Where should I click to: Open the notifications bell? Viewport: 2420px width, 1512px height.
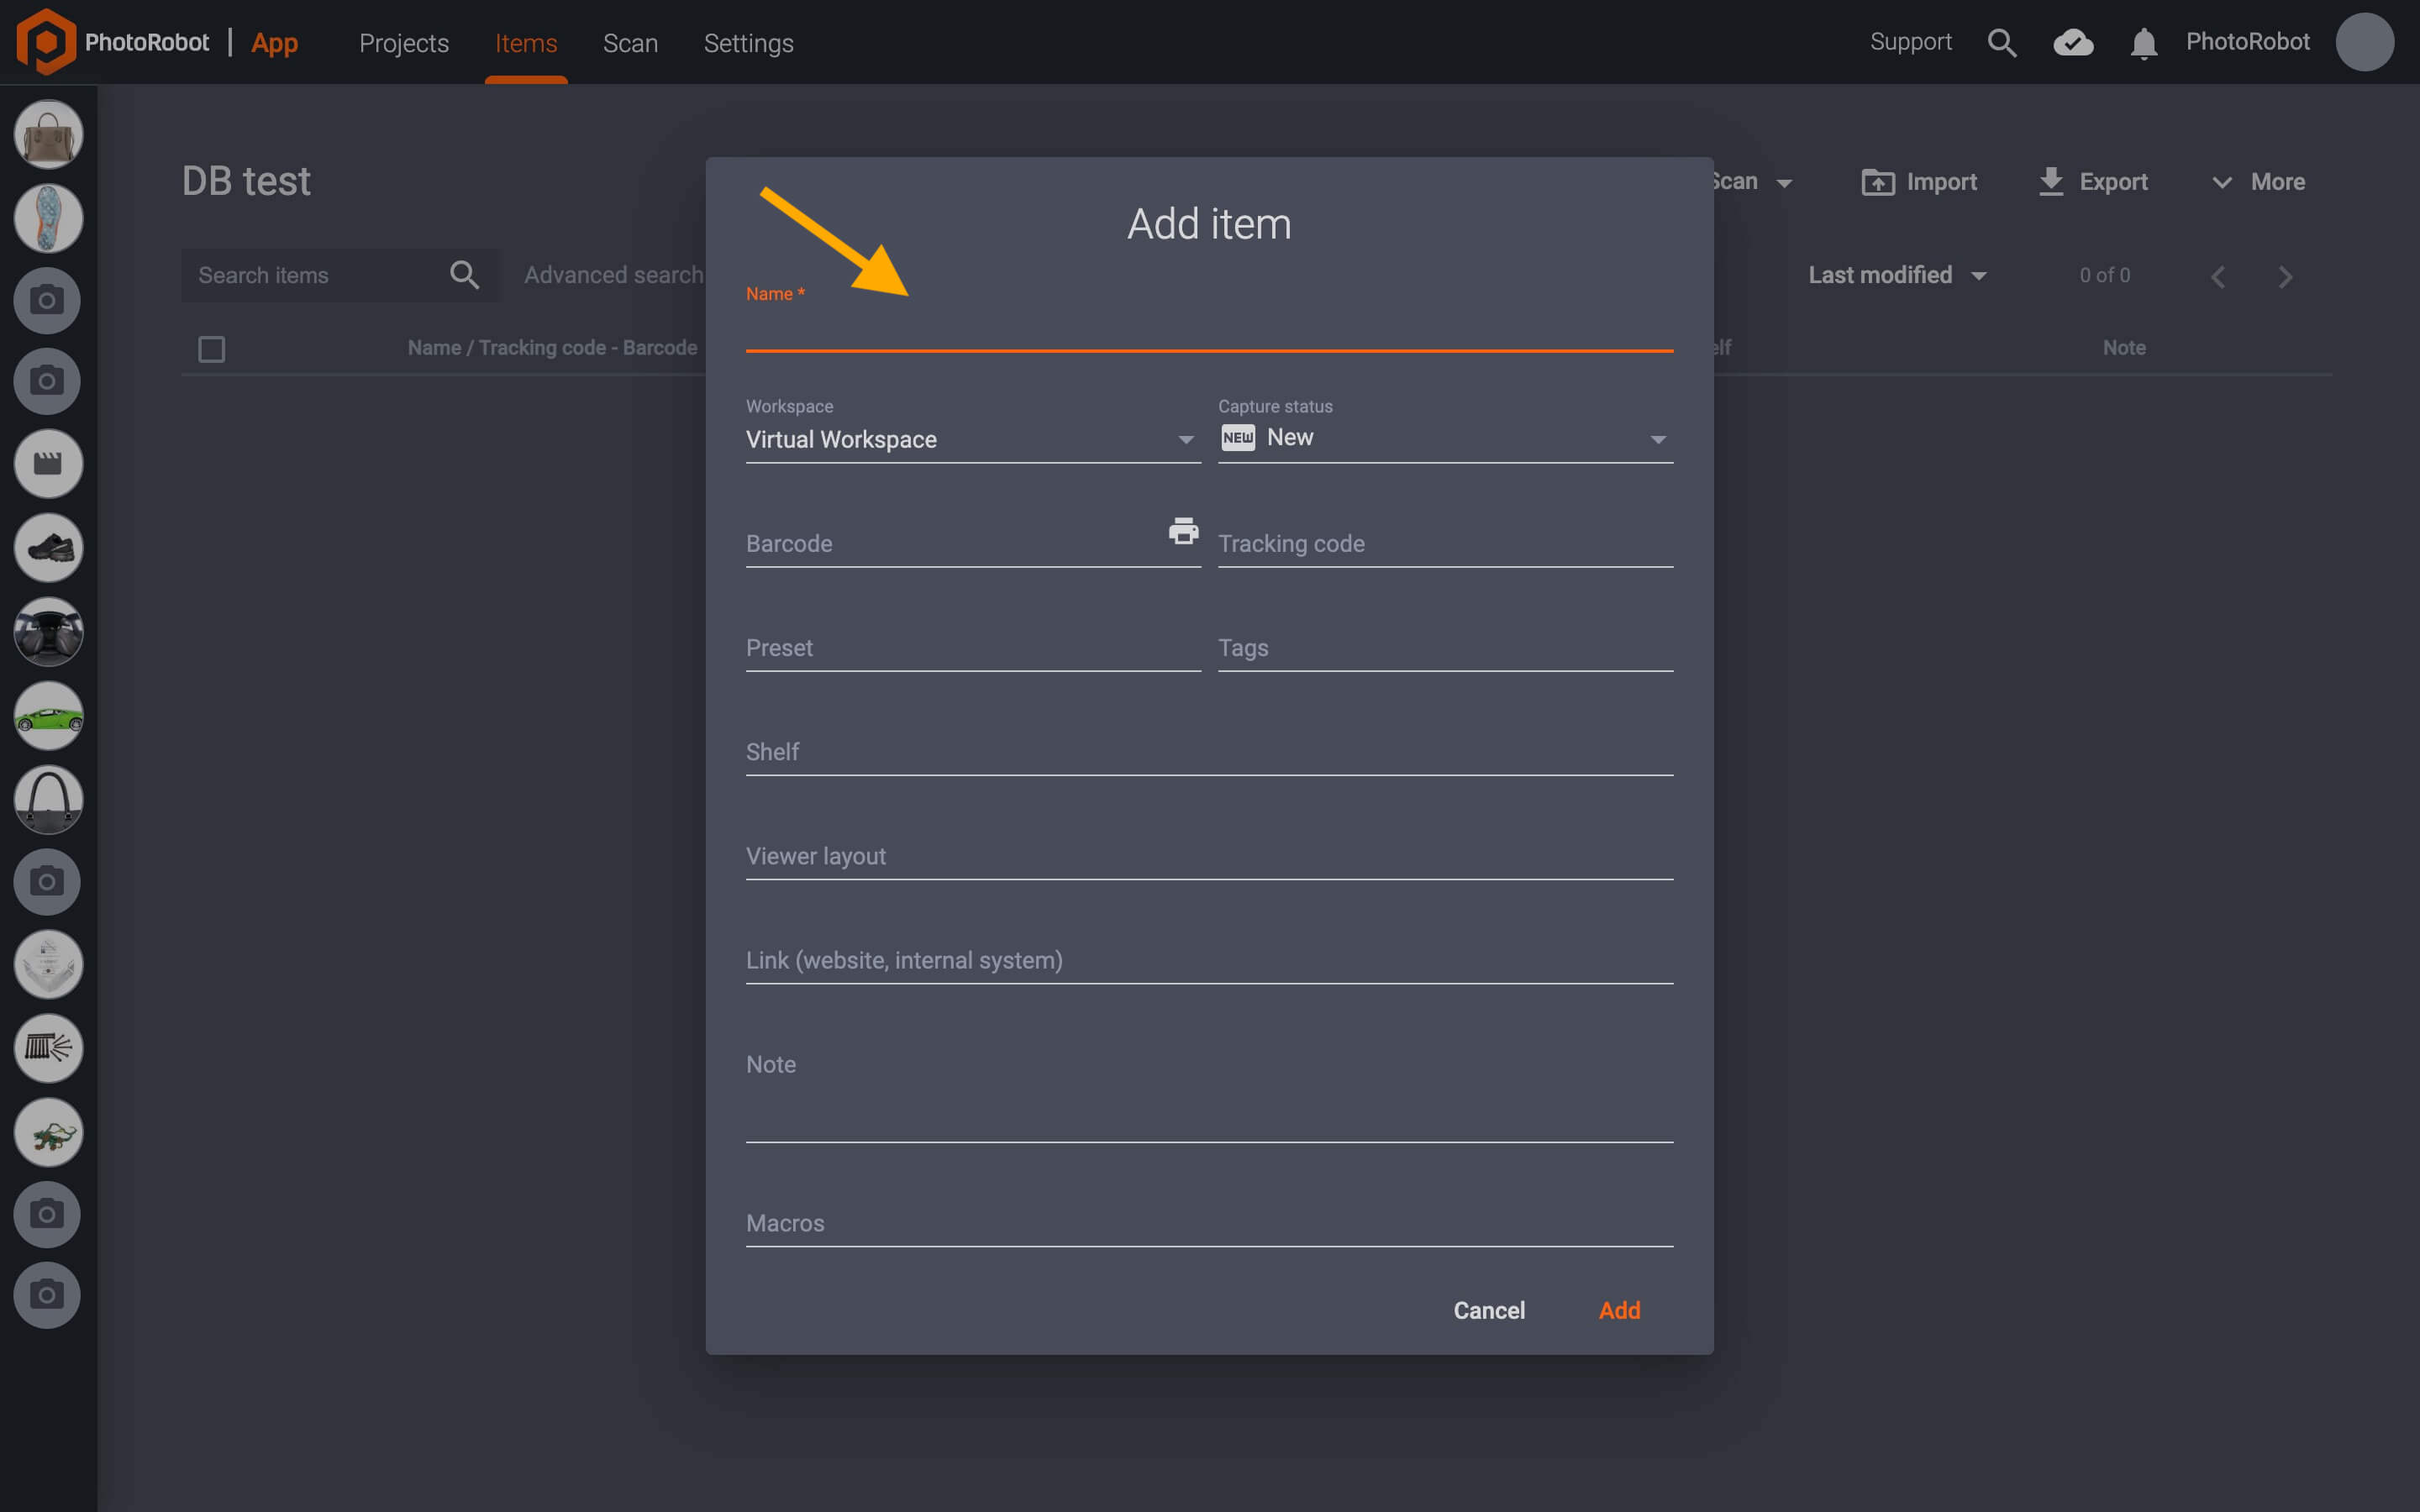2143,42
